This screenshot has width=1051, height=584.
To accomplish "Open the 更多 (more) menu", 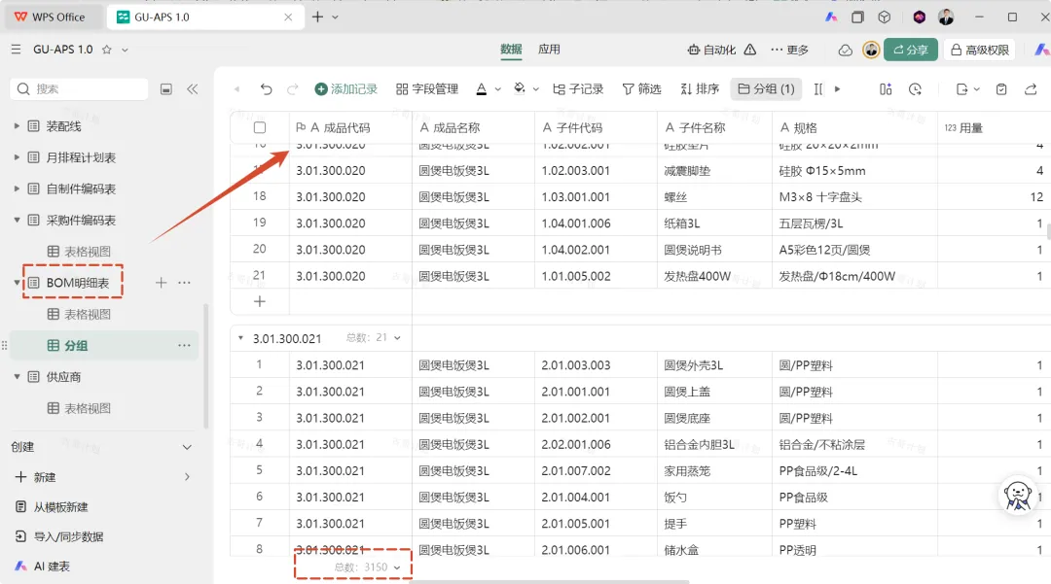I will click(789, 50).
